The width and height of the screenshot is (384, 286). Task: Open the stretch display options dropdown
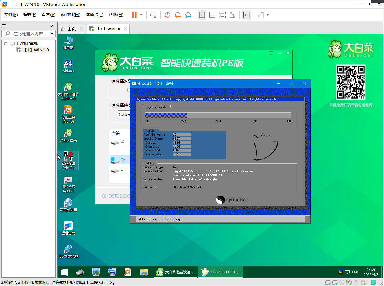268,15
